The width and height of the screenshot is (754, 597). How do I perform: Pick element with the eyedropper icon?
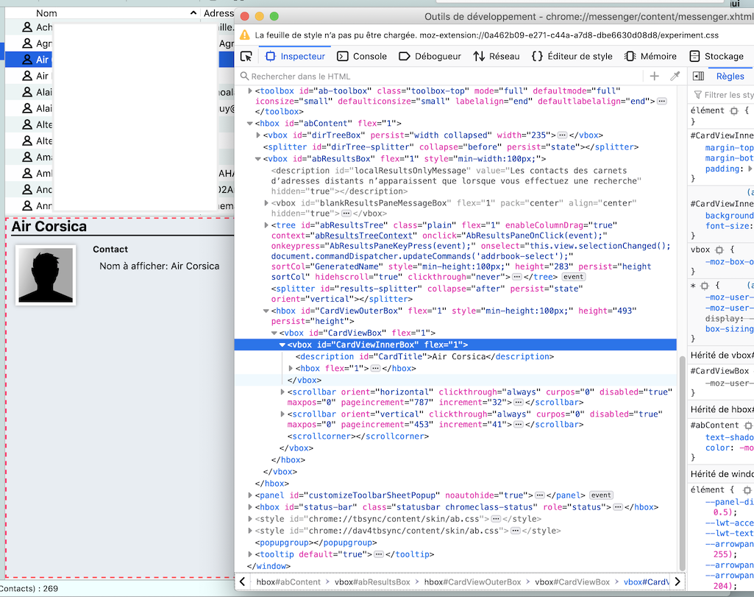[675, 77]
